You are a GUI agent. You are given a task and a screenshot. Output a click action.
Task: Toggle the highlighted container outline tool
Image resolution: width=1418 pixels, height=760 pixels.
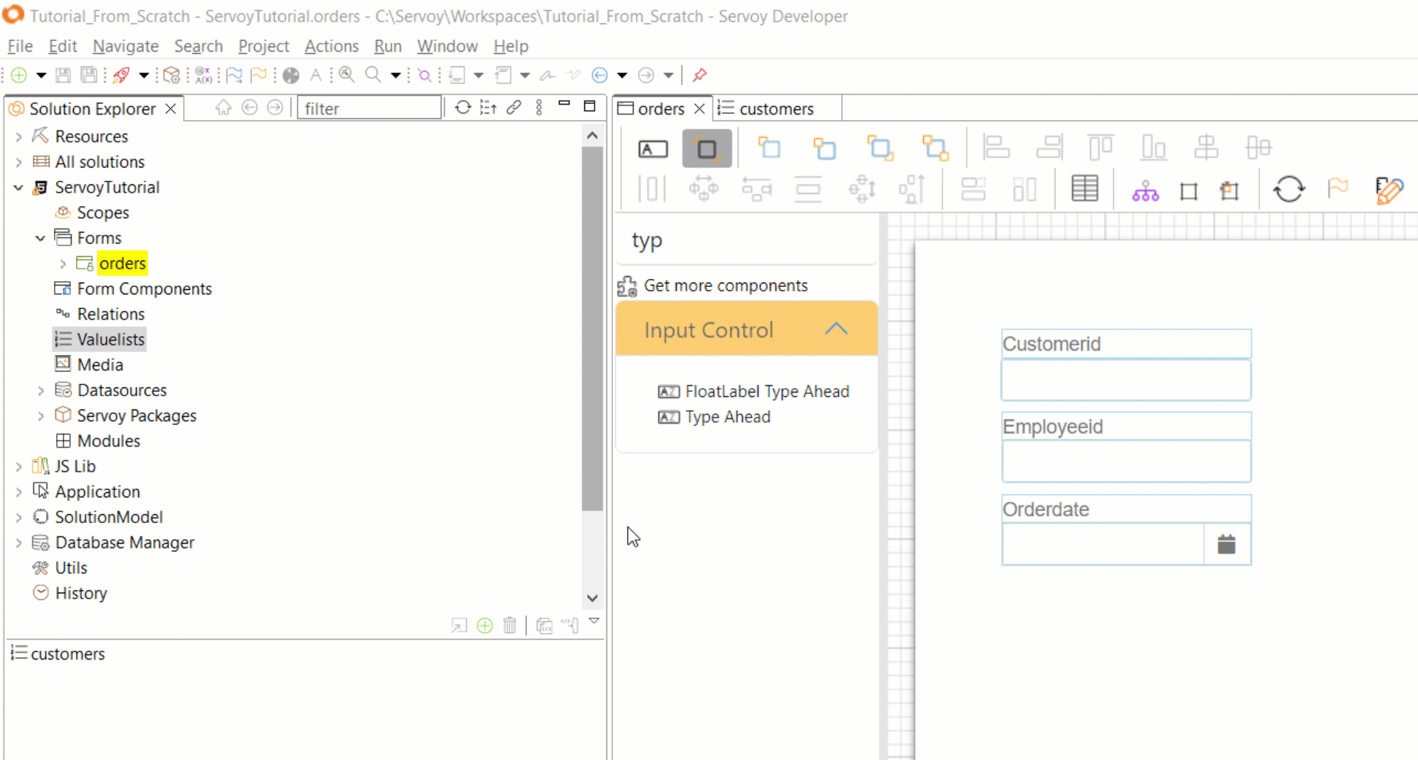coord(707,149)
